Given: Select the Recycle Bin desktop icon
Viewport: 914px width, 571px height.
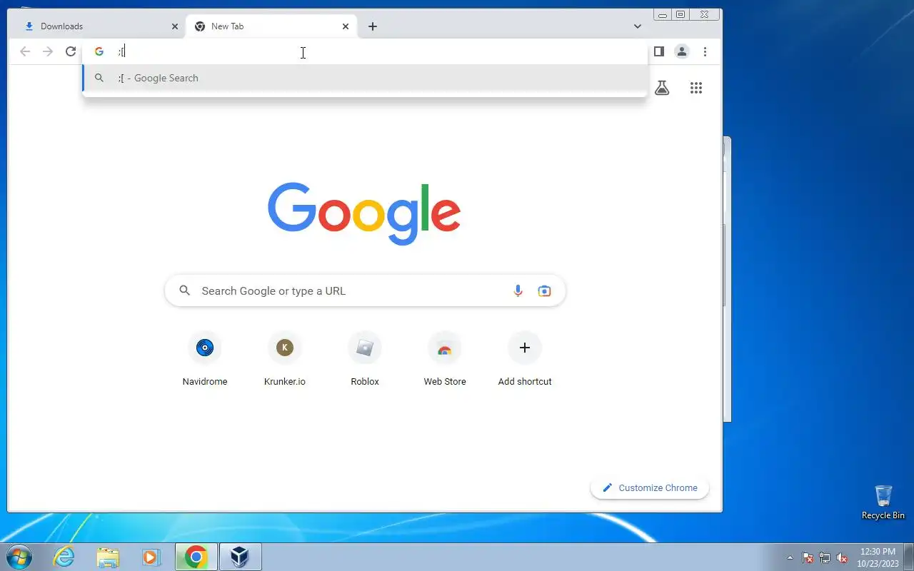Looking at the screenshot, I should tap(883, 502).
